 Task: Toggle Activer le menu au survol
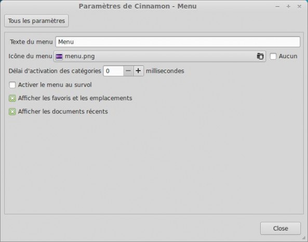click(12, 85)
